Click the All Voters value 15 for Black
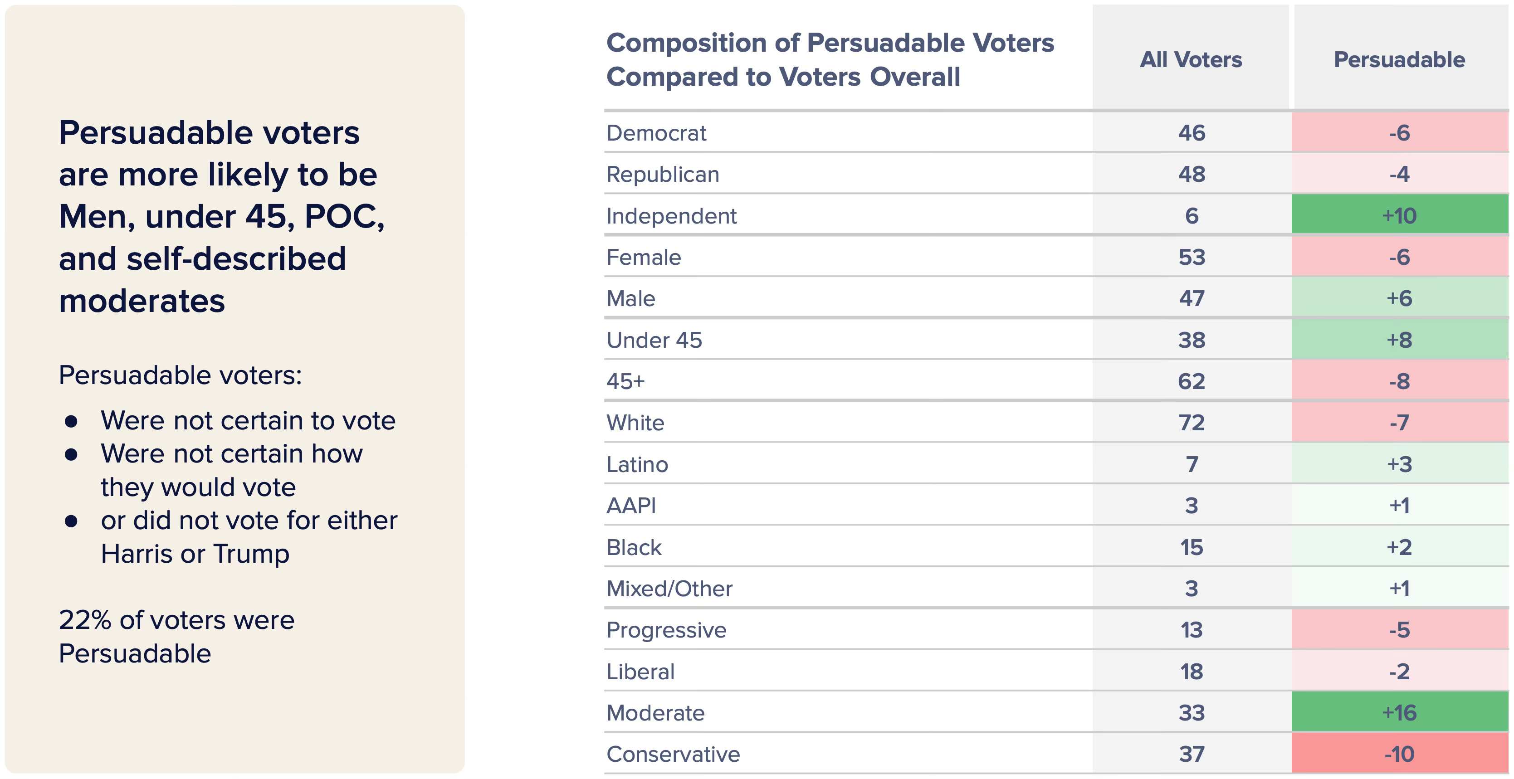1514x779 pixels. [x=1192, y=548]
